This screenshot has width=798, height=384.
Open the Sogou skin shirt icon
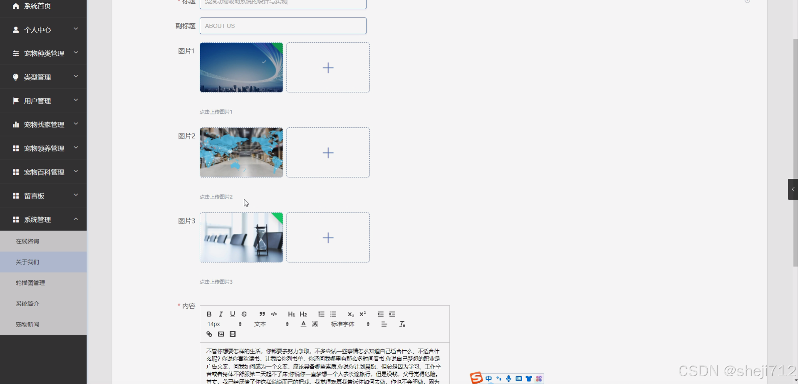coord(529,379)
